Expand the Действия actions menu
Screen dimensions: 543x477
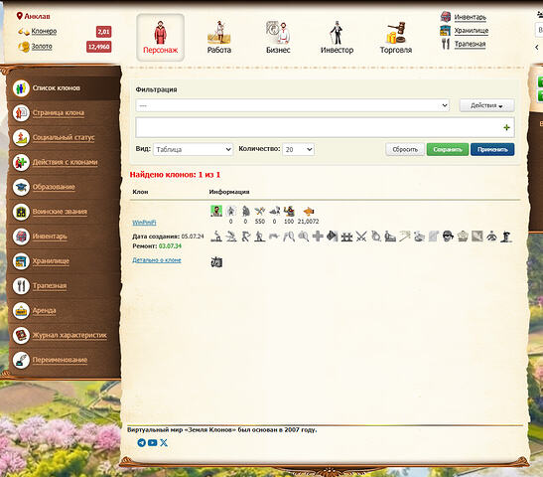(x=486, y=105)
